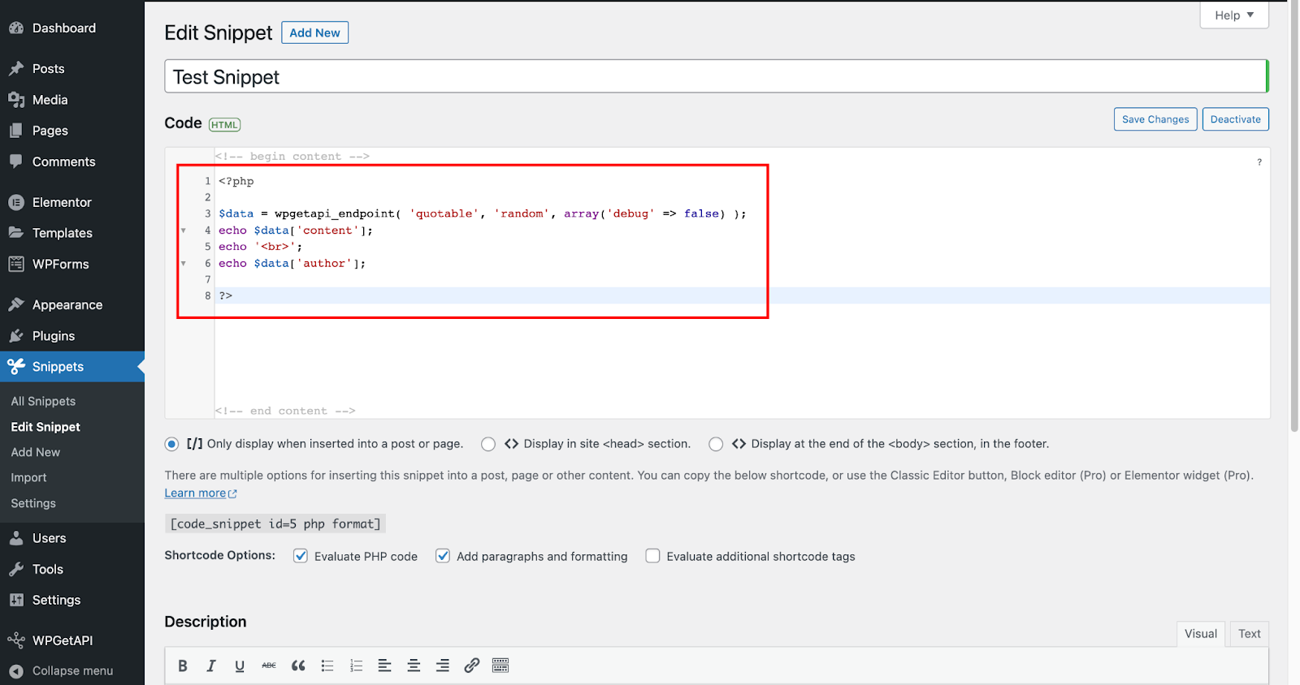
Task: Click the Elementor logo icon
Action: click(16, 202)
